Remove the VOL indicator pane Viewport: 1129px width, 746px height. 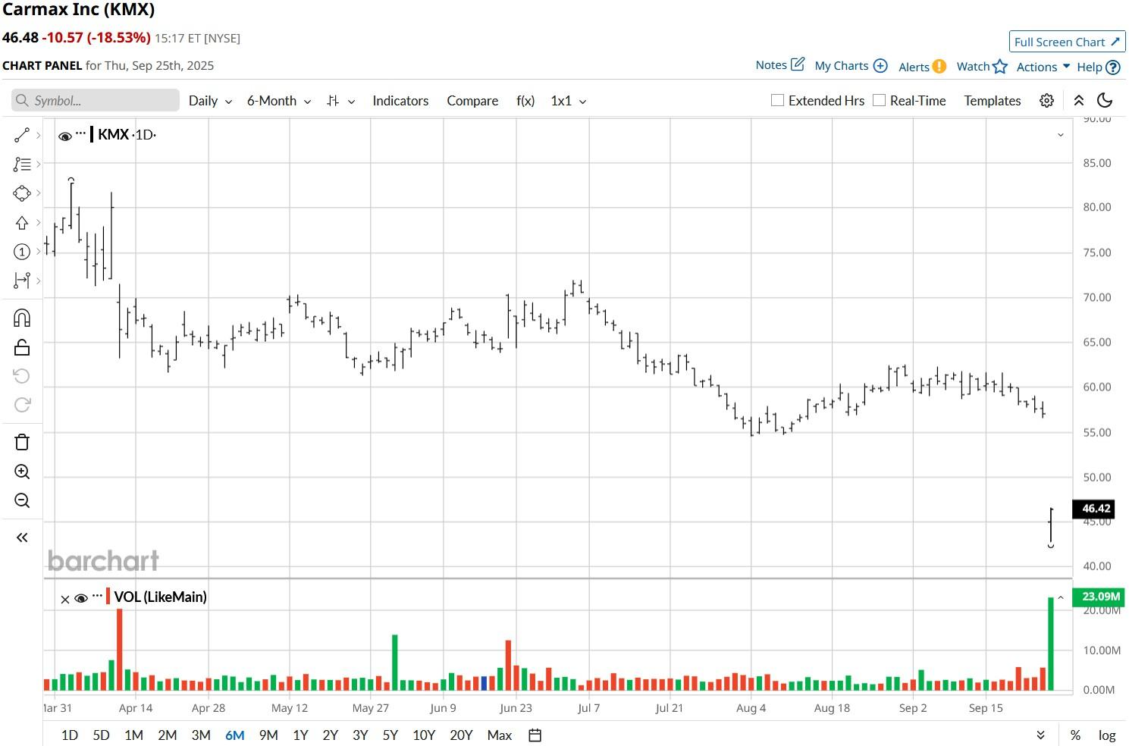[x=65, y=599]
